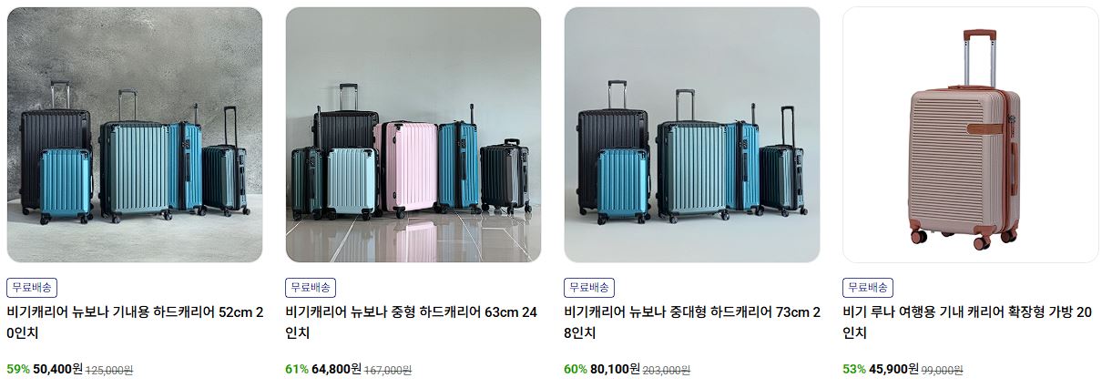
Task: Click the crossed-out 203,000원 original price
Action: (667, 370)
